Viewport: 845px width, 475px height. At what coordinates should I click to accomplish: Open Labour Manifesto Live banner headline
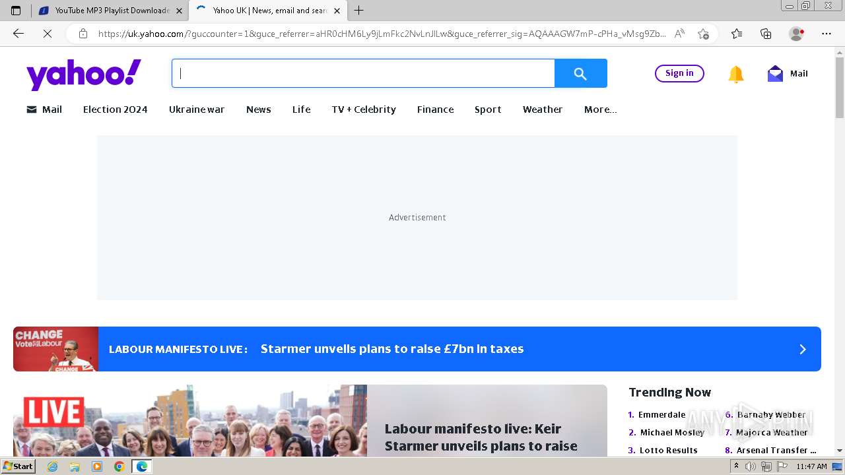click(392, 349)
